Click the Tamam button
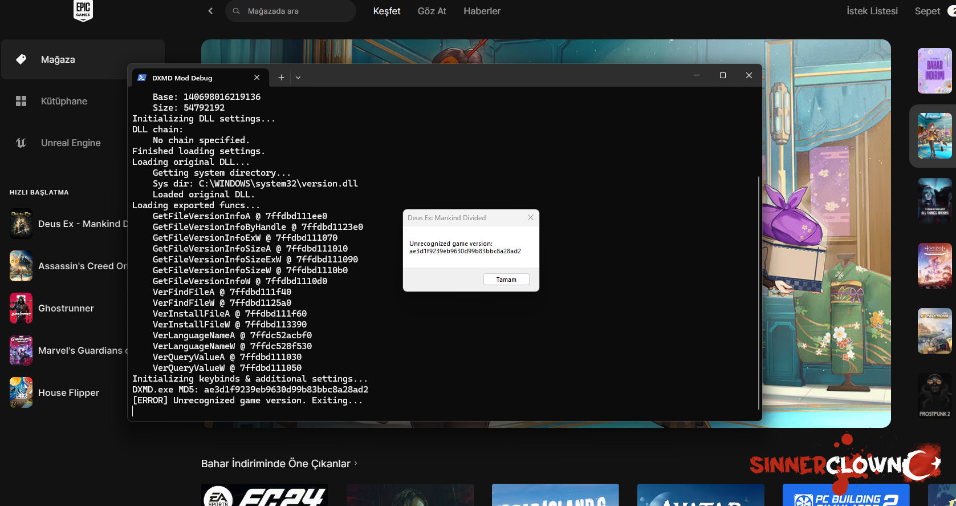This screenshot has height=506, width=956. (506, 280)
